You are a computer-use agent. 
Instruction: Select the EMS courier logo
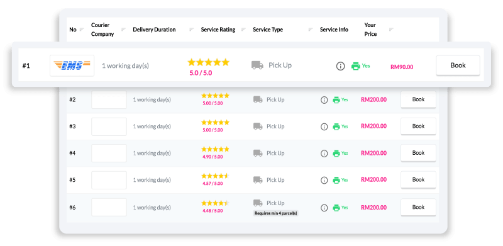72,65
